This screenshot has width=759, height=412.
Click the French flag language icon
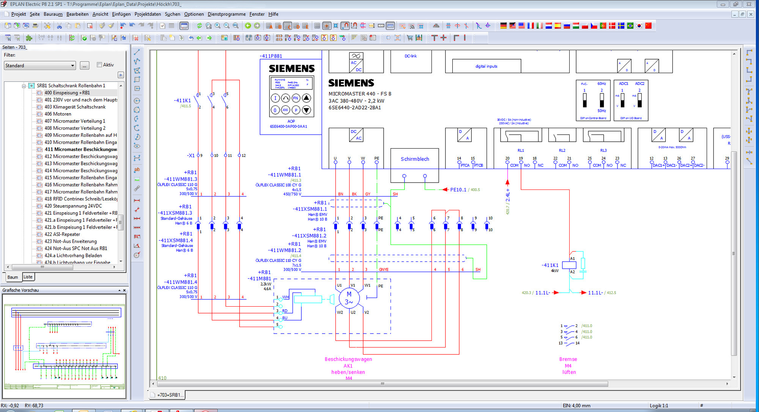(531, 26)
